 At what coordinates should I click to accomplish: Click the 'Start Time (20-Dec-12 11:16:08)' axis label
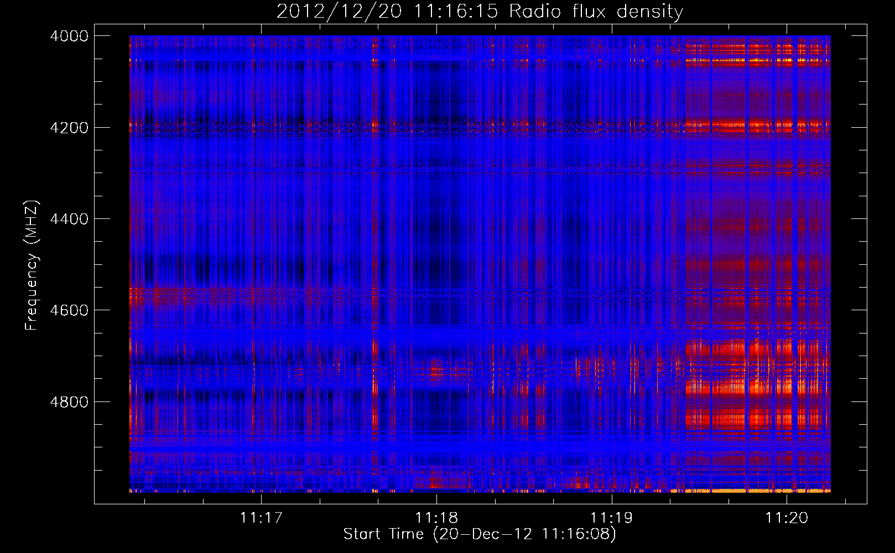tap(480, 534)
